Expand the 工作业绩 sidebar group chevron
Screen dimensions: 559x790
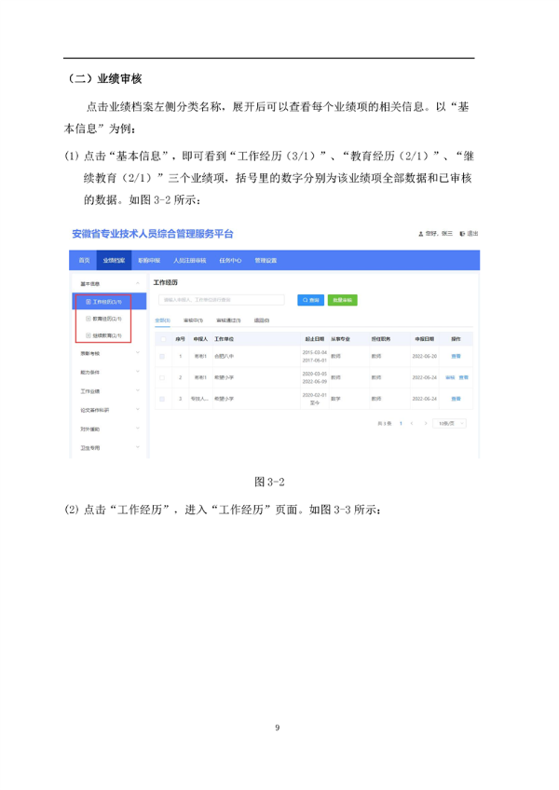138,391
